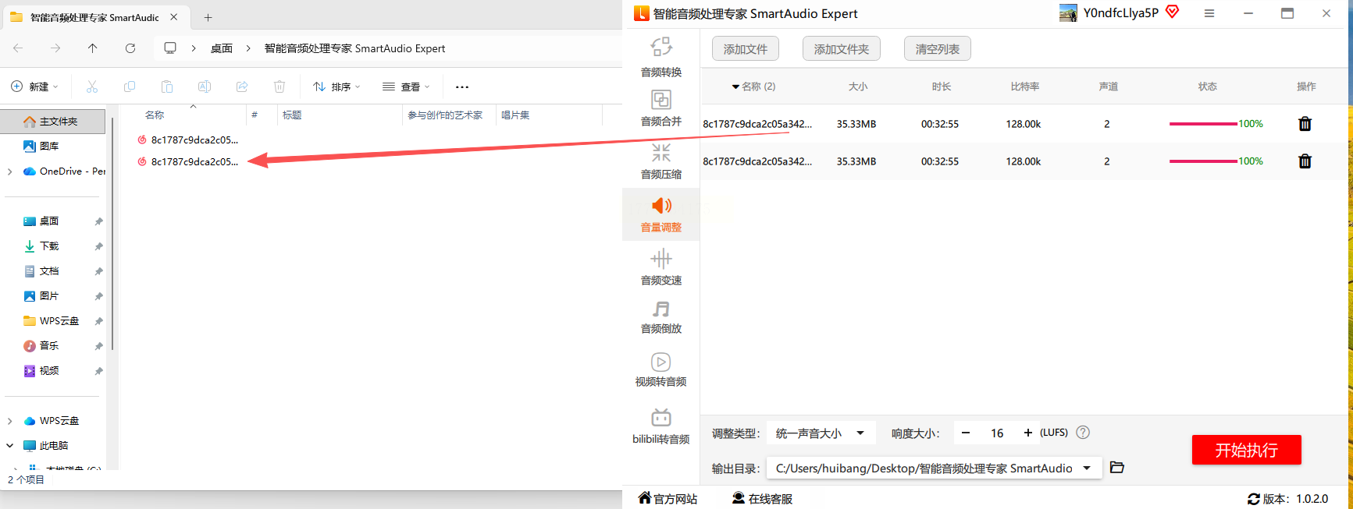Open the see more ellipsis menu in Explorer
This screenshot has width=1353, height=509.
point(462,87)
